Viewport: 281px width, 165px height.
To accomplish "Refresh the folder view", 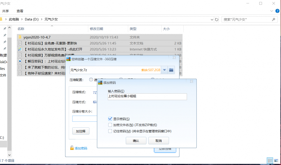I will point(216,20).
